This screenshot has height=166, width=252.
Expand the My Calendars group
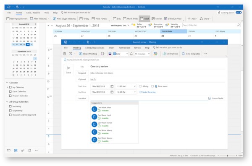pyautogui.click(x=7, y=87)
